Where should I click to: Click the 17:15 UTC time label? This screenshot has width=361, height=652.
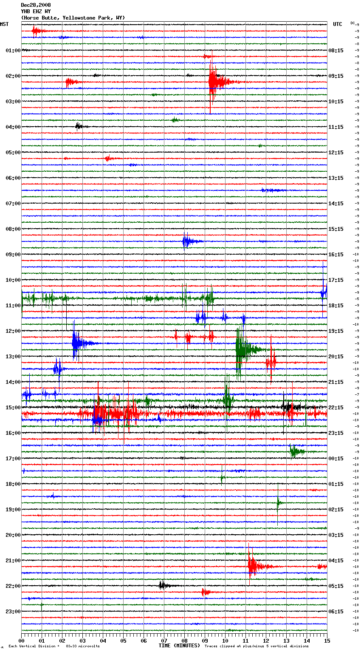(x=336, y=280)
